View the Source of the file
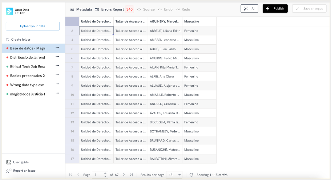The height and width of the screenshot is (180, 331). pos(146,9)
